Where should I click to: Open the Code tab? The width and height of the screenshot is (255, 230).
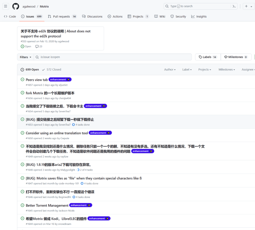point(10,16)
